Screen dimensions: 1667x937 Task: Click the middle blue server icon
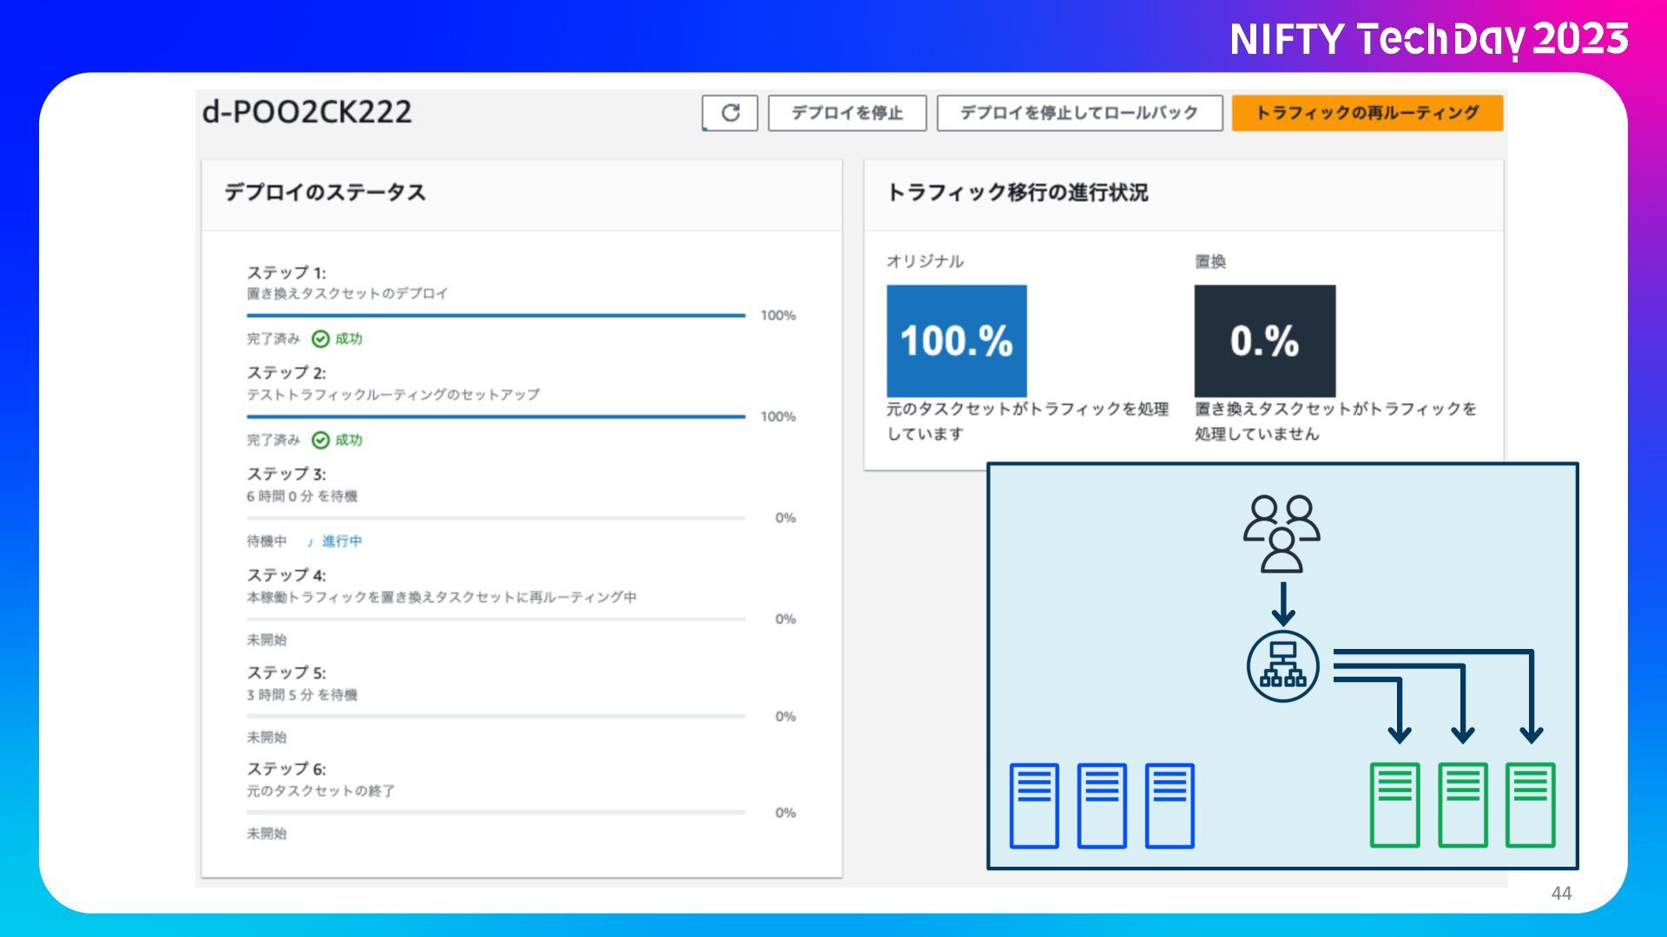[1102, 805]
